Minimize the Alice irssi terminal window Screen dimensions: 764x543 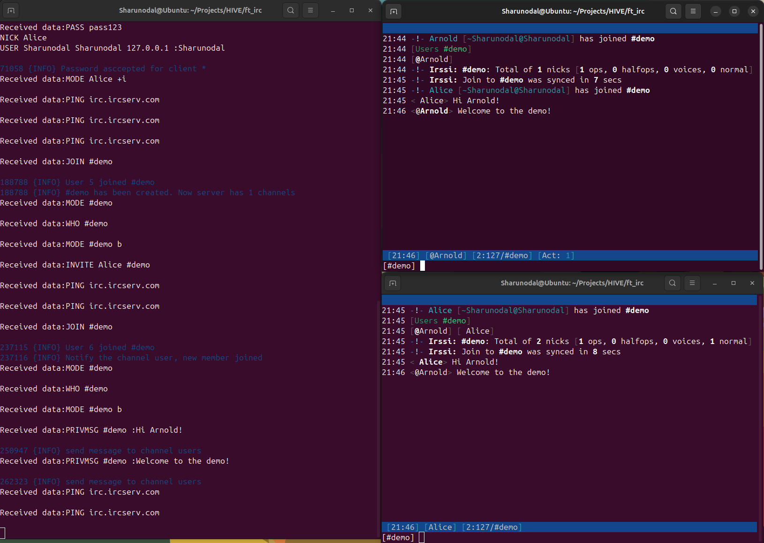(x=715, y=283)
